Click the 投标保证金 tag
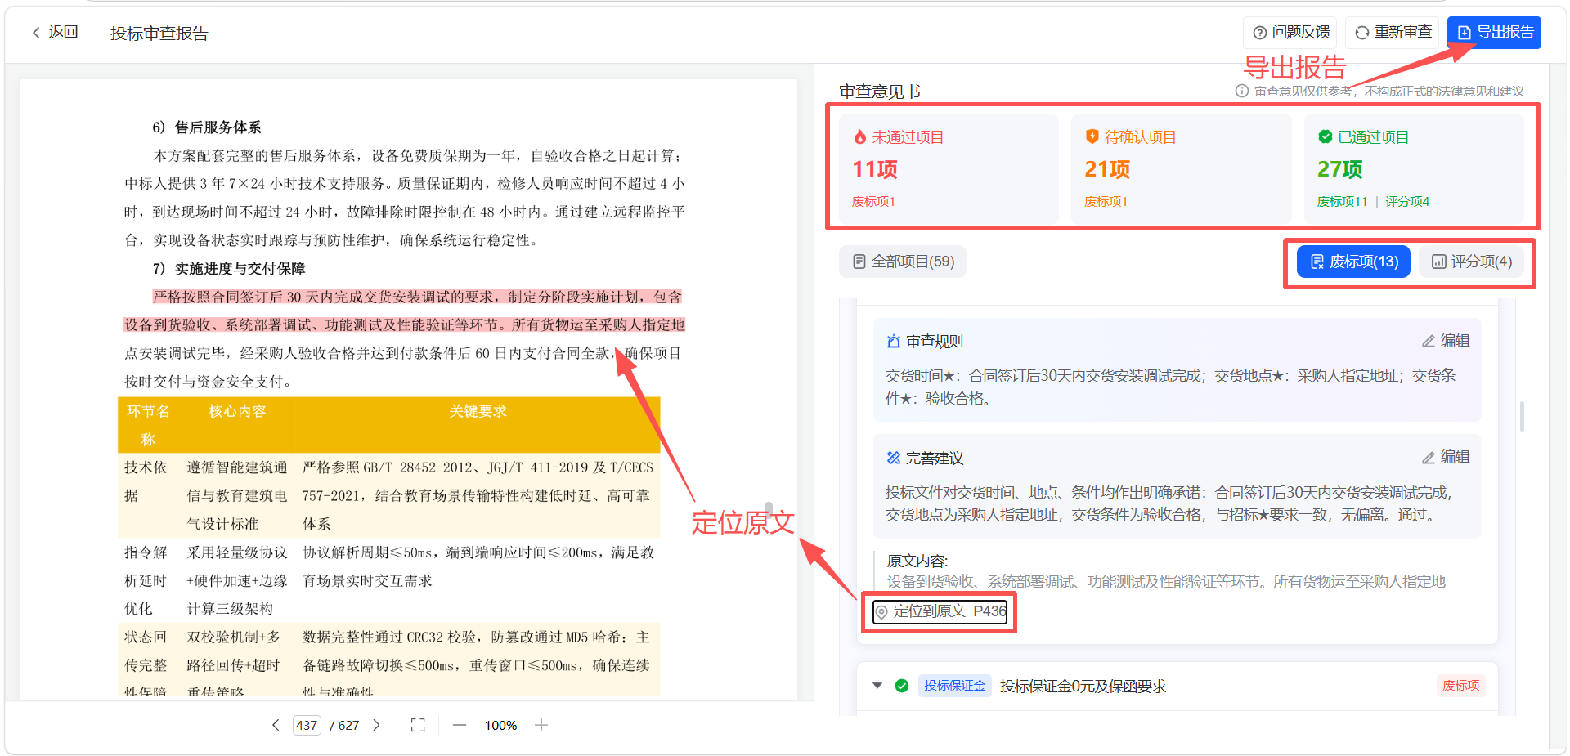Image resolution: width=1570 pixels, height=756 pixels. coord(955,686)
